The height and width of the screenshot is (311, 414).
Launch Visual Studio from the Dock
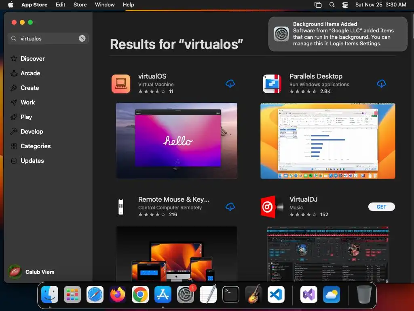308,294
